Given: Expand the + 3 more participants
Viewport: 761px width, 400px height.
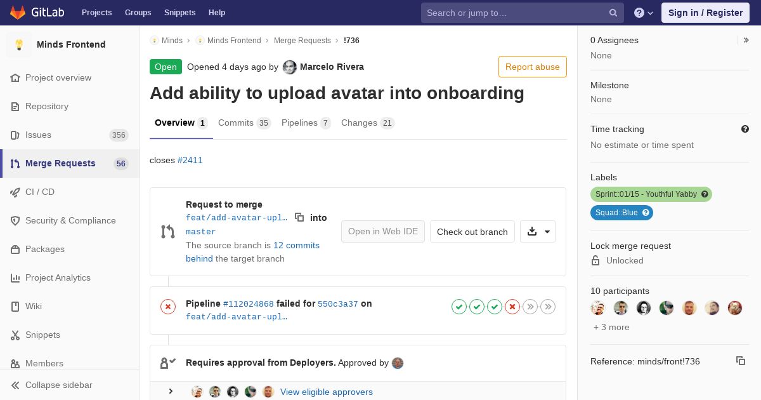Looking at the screenshot, I should [x=611, y=327].
